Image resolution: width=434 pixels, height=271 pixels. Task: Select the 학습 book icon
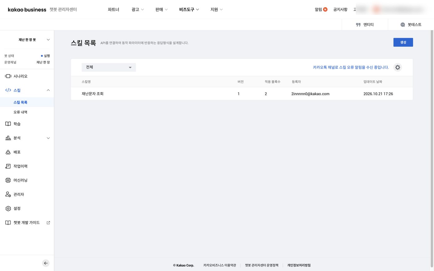click(x=8, y=124)
